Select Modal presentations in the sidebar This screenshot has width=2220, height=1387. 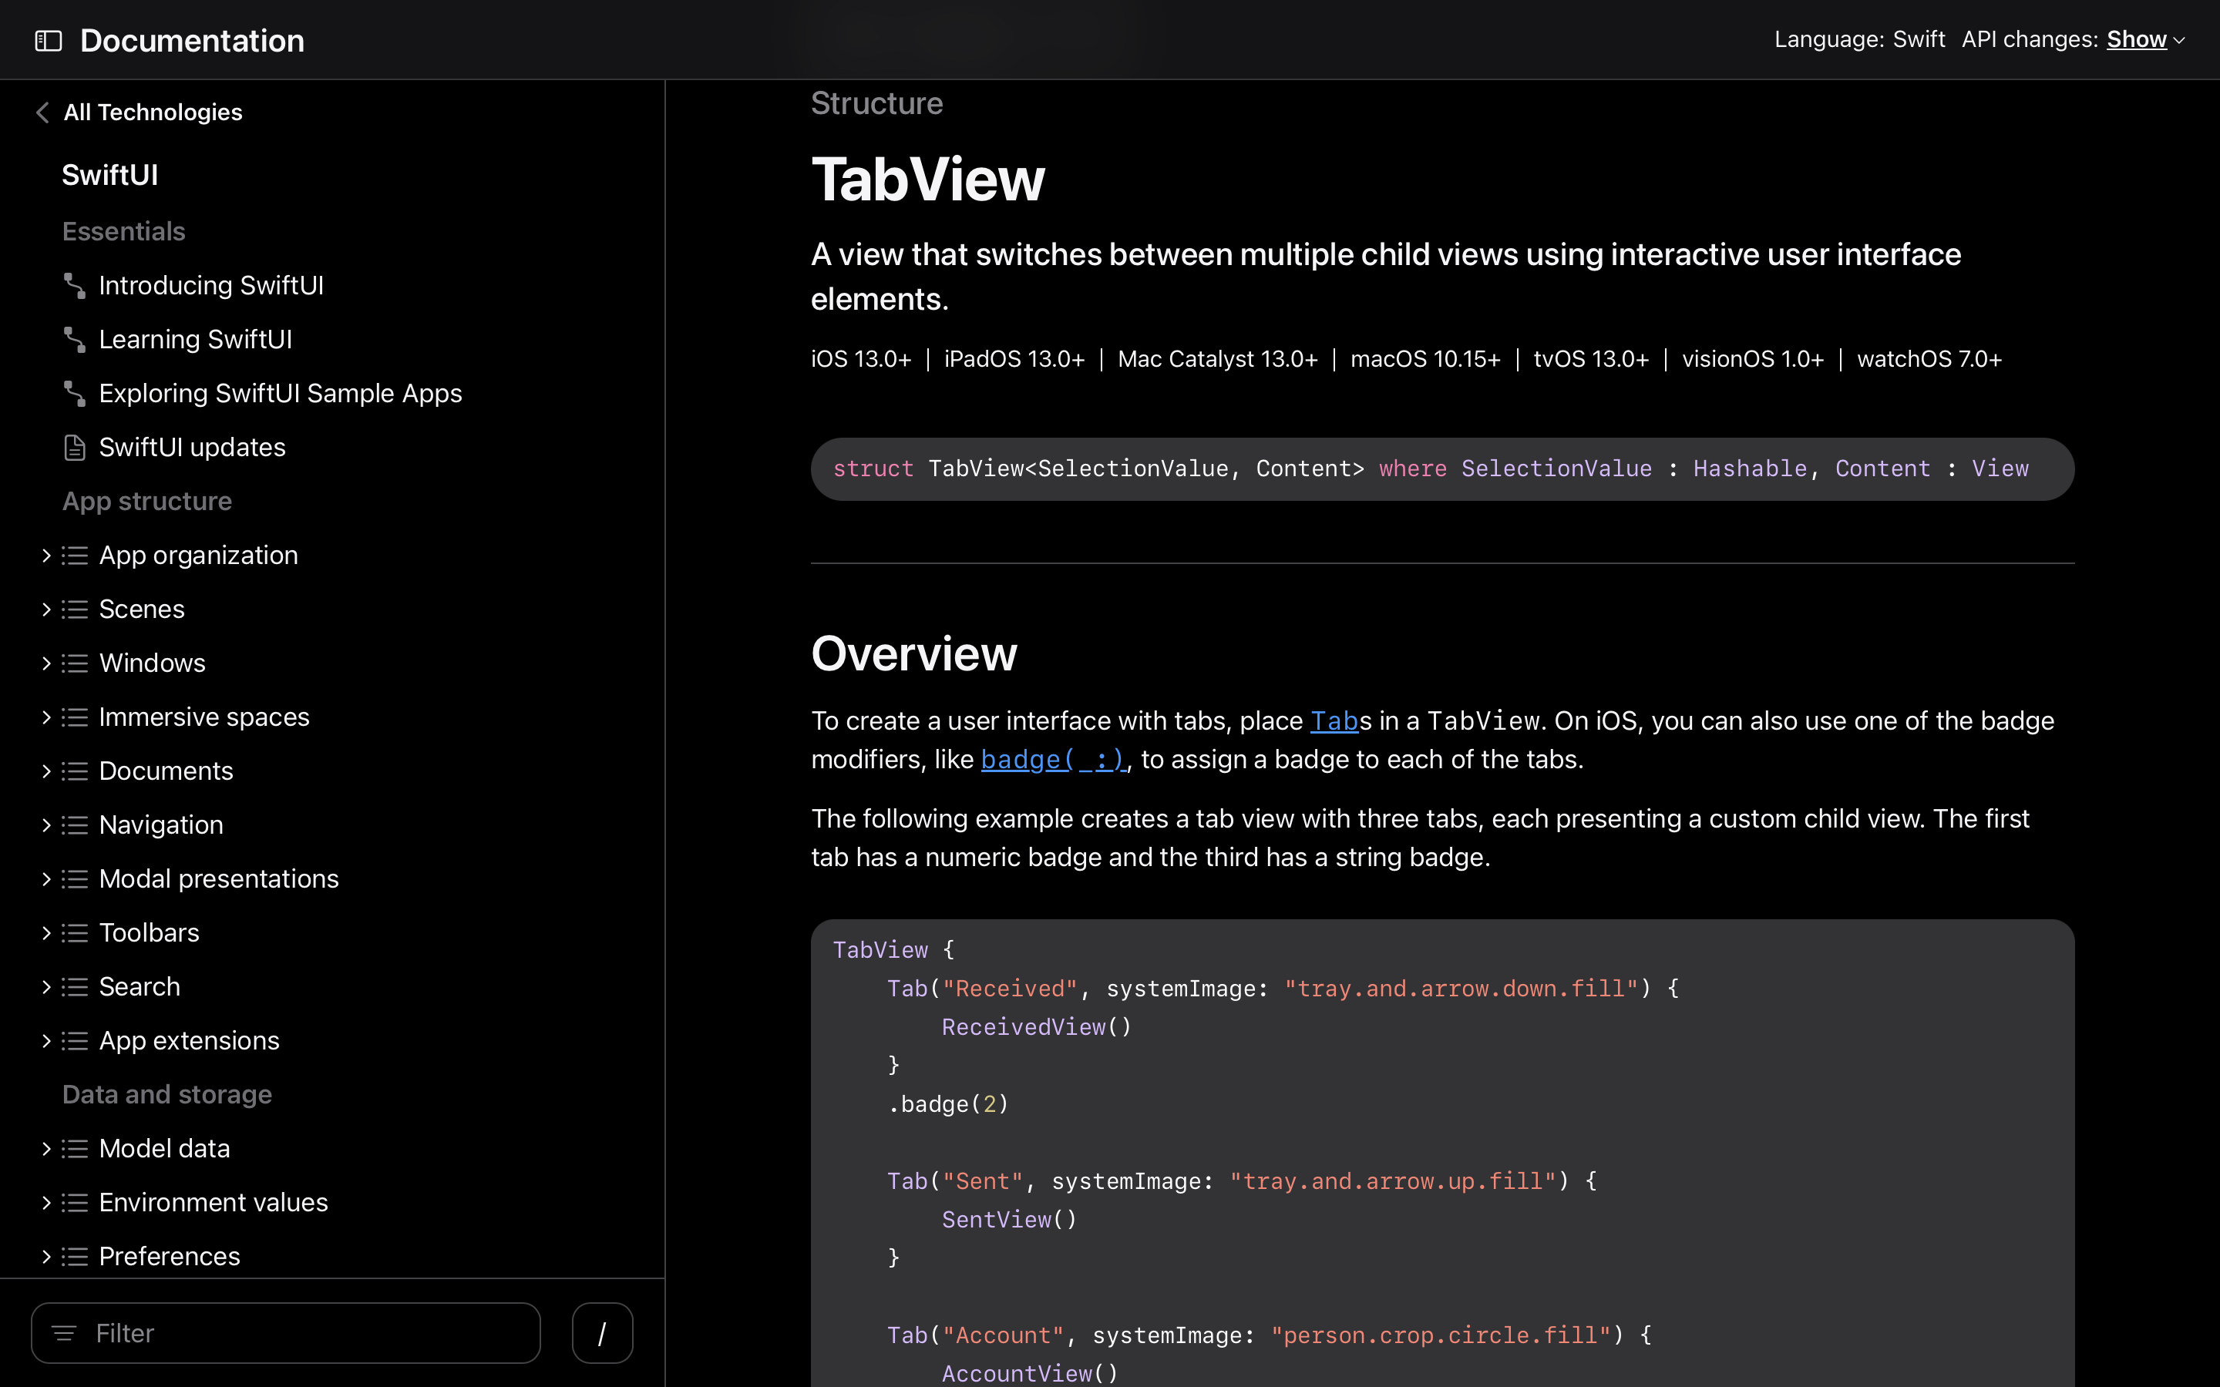218,878
